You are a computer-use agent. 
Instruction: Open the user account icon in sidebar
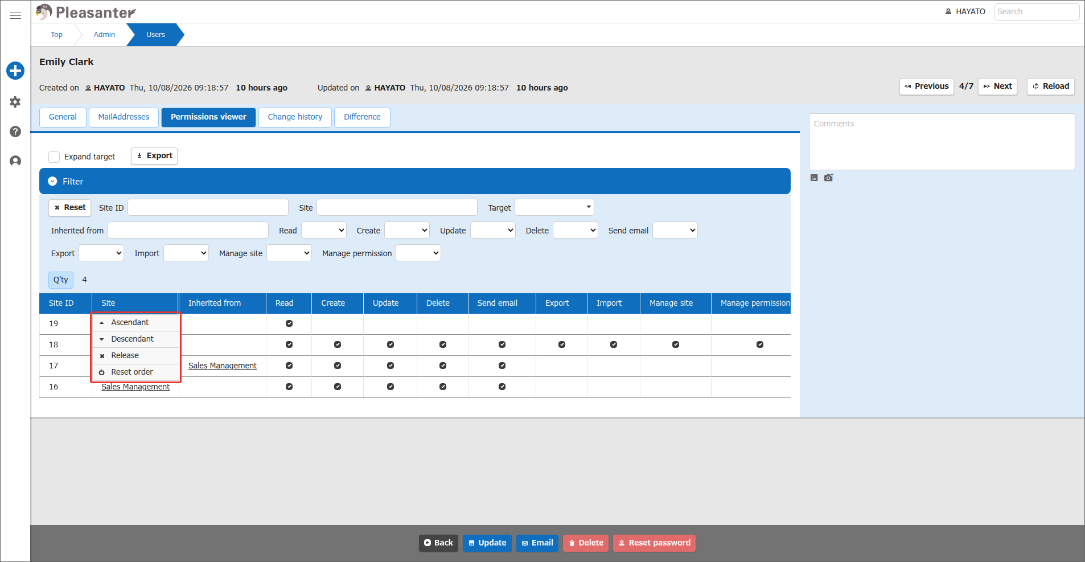(x=15, y=161)
